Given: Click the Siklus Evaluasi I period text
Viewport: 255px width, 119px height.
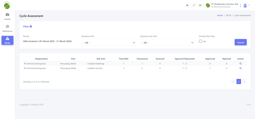Looking at the screenshot, I should pyautogui.click(x=48, y=41).
